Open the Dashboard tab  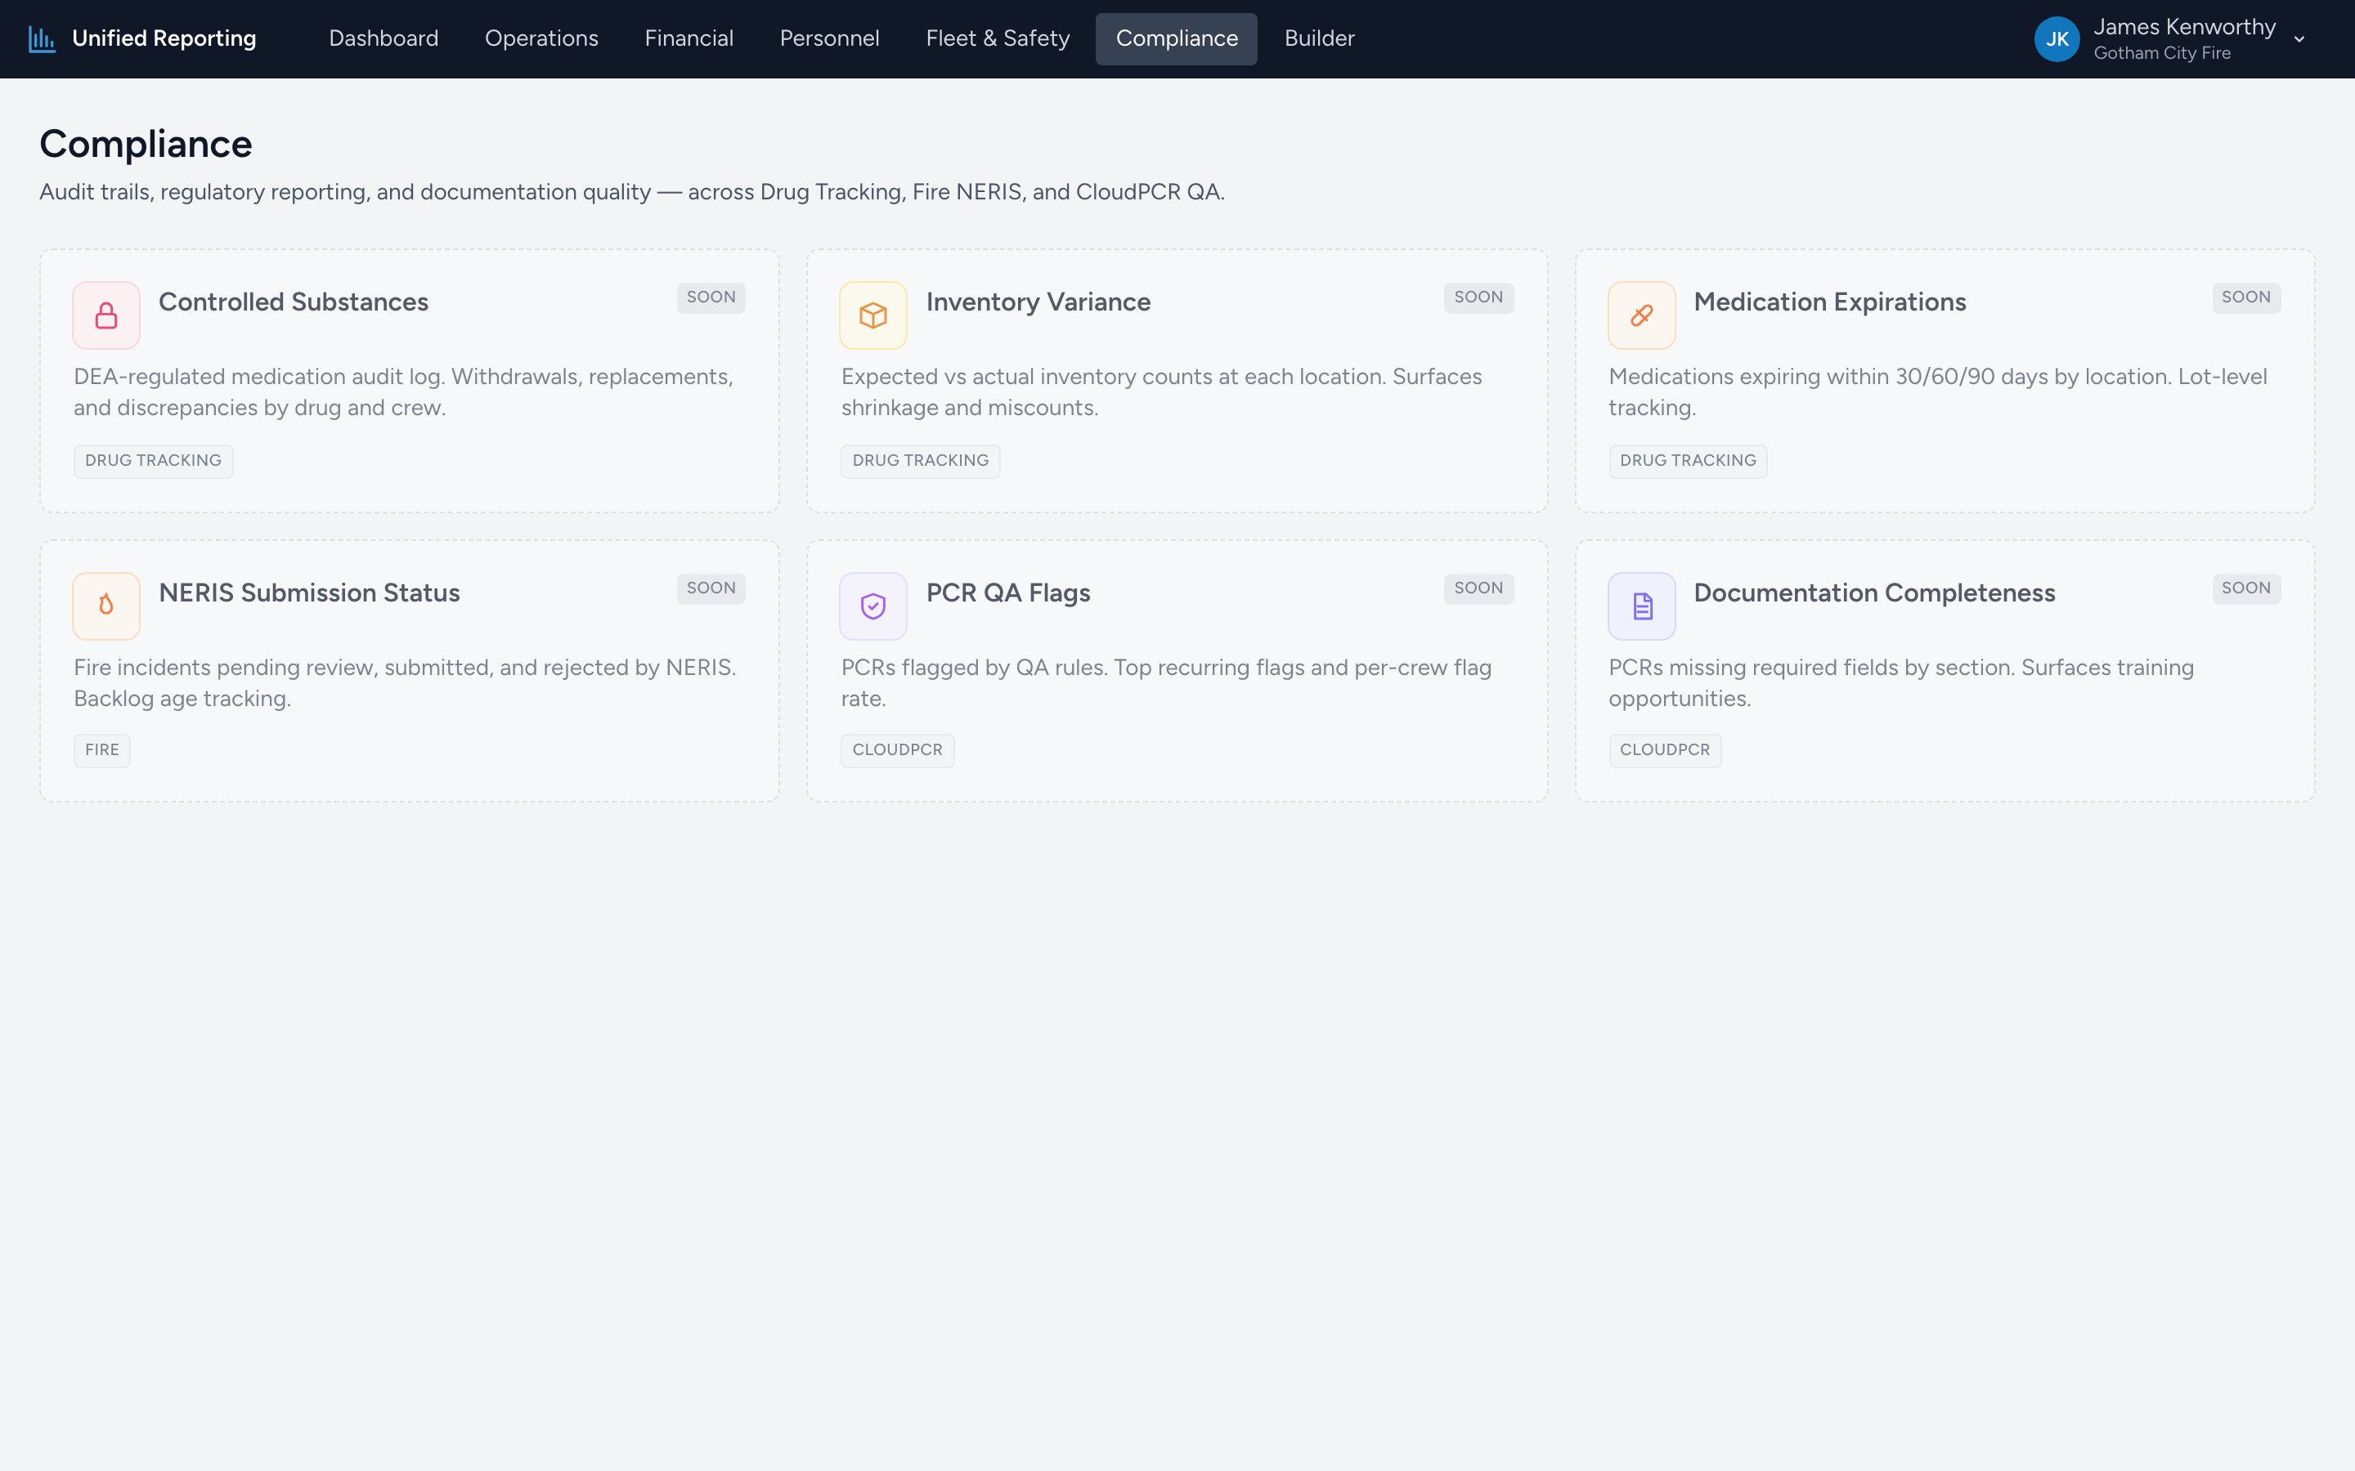[x=384, y=39]
